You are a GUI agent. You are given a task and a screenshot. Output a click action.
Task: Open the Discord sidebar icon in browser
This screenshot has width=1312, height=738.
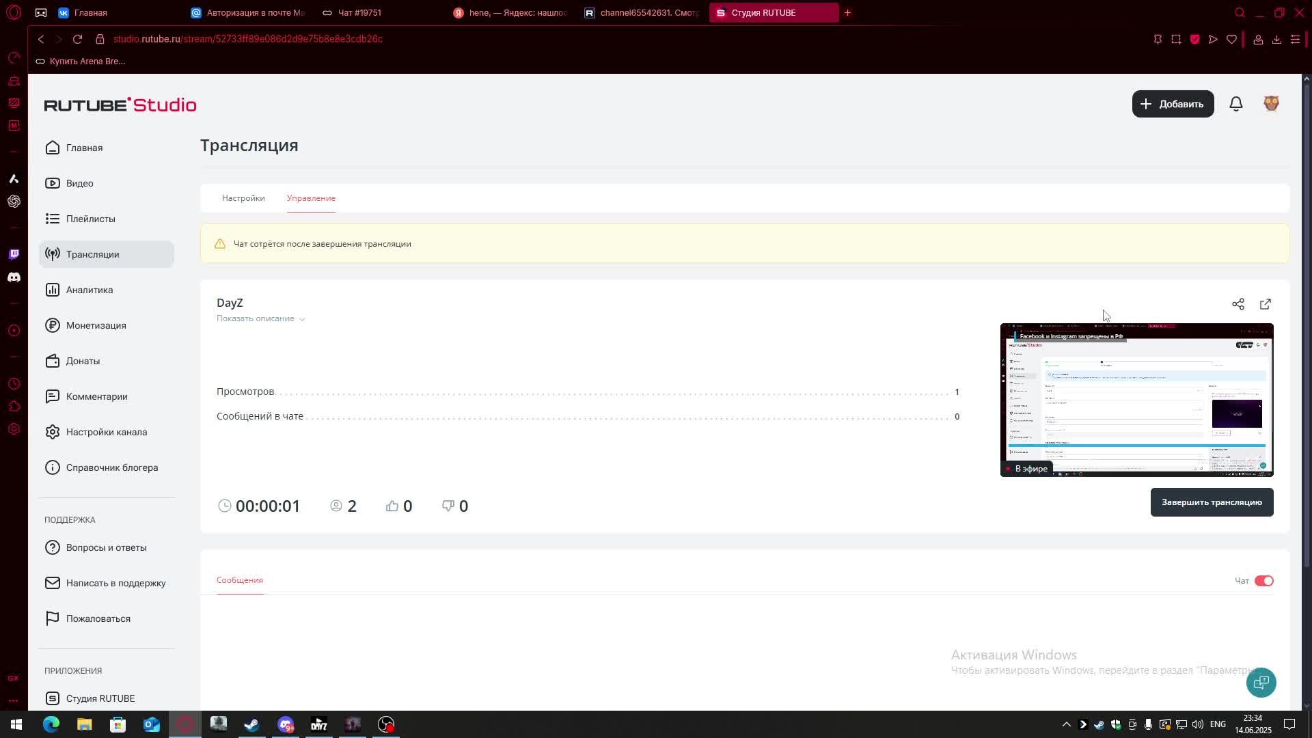tap(14, 277)
